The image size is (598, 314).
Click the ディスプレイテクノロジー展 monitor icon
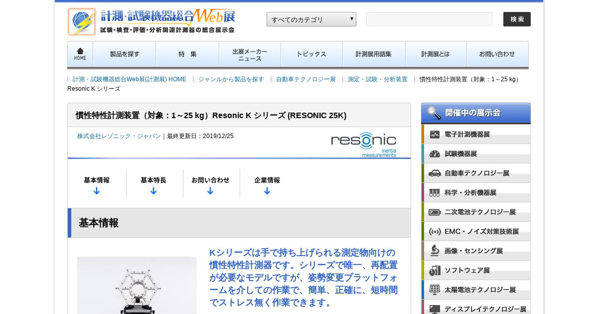click(x=435, y=309)
